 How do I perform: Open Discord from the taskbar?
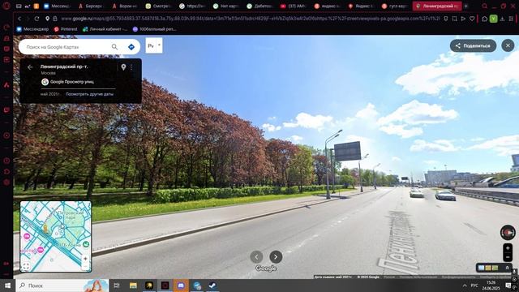(181, 286)
